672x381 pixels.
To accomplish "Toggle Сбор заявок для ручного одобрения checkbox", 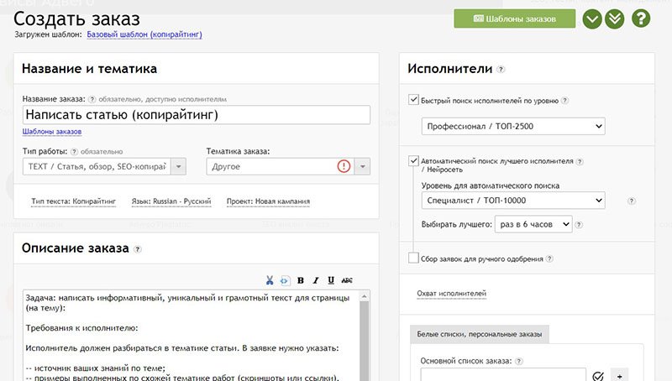I will (x=413, y=258).
